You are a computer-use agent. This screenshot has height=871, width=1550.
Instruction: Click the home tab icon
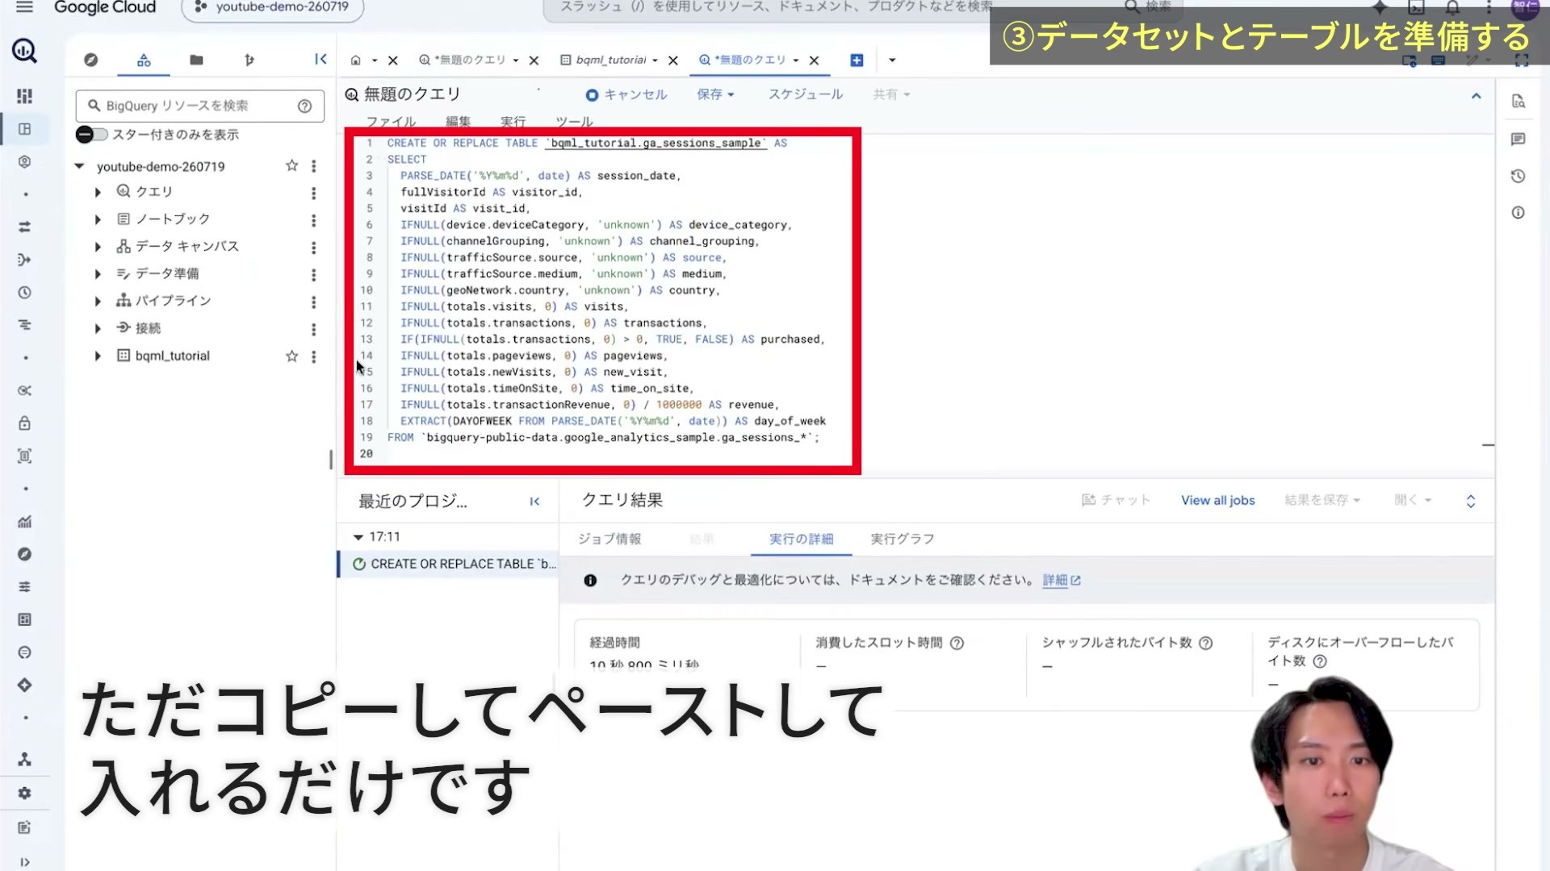(x=355, y=60)
